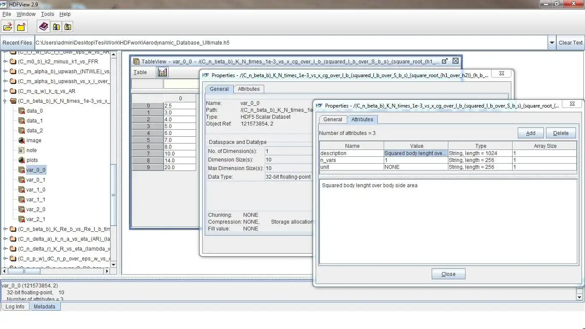Expand the (C_m_q_w)_k_q_vs_AR group
585x329 pixels.
pos(5,91)
